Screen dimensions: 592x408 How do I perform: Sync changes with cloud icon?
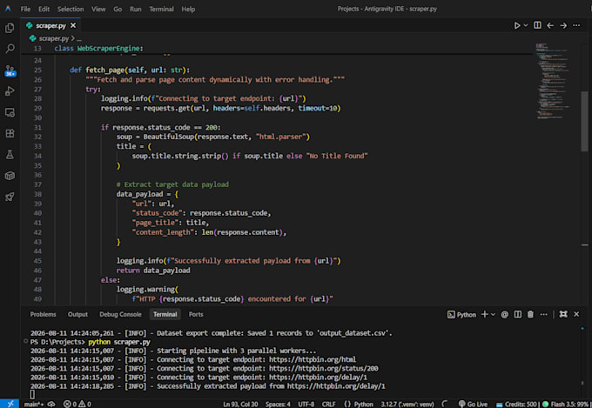coord(51,404)
